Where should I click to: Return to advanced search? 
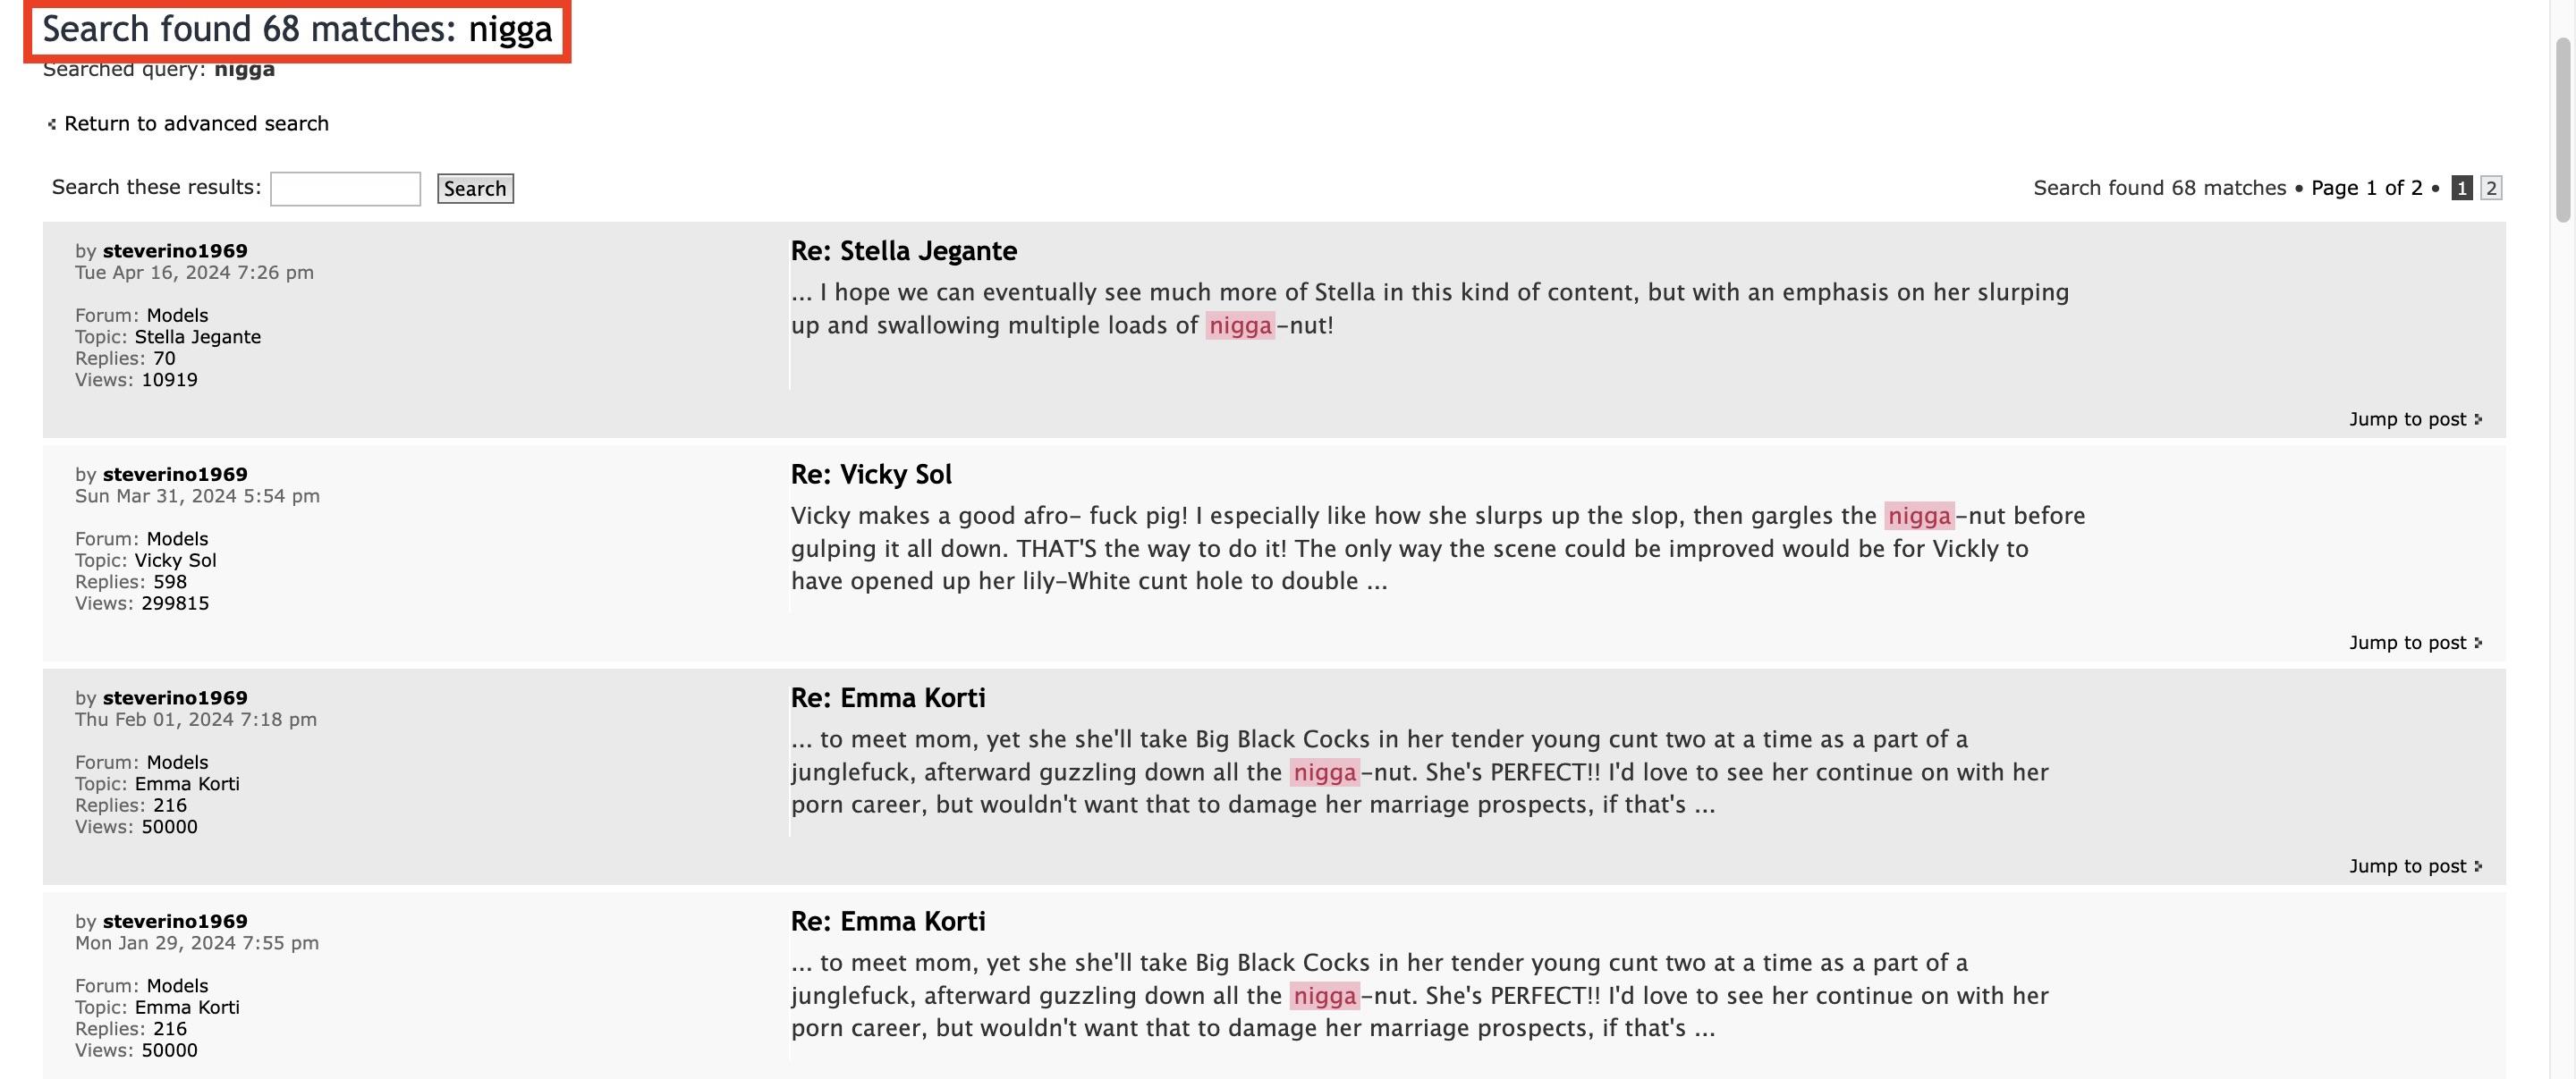[x=196, y=124]
